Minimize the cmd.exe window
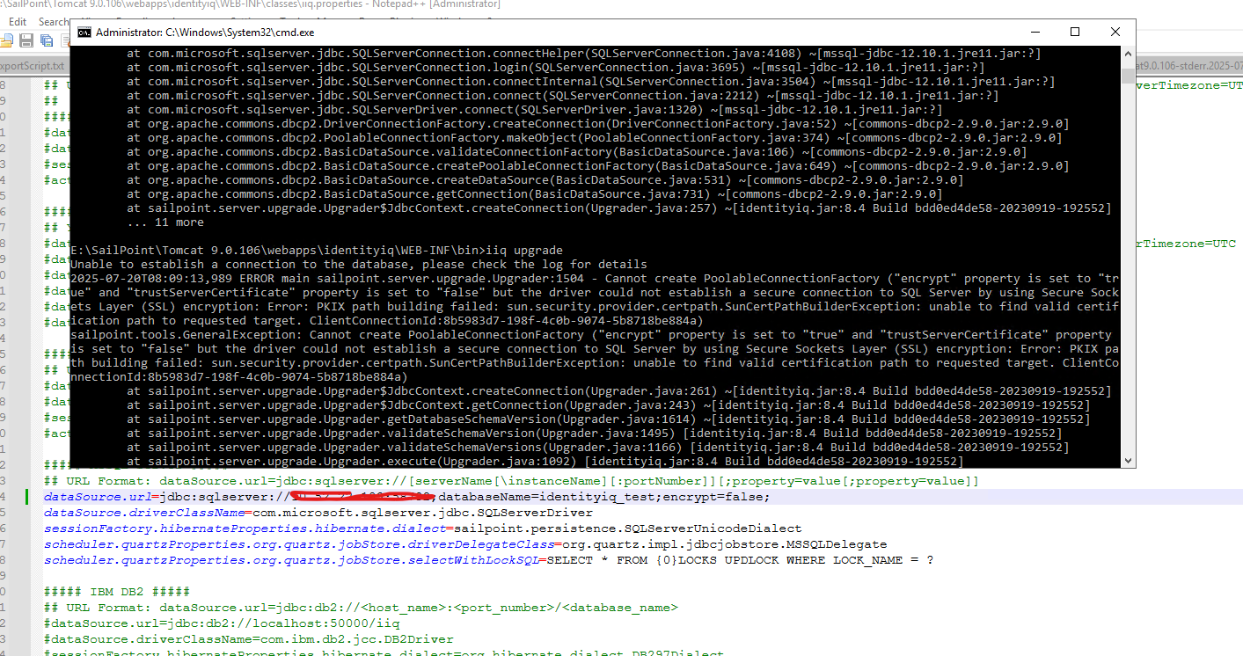 [x=1034, y=33]
